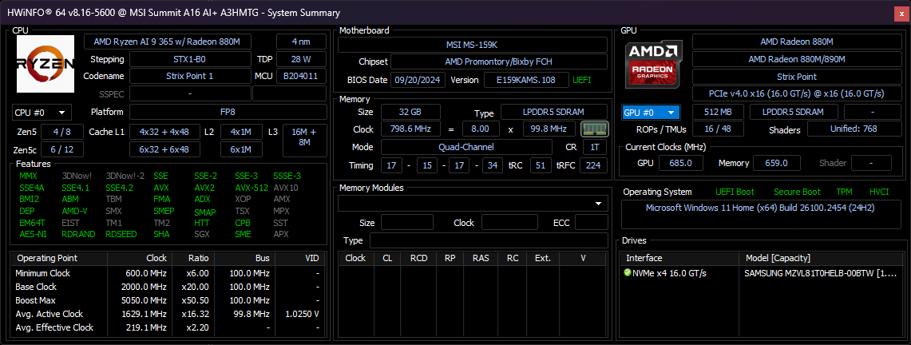Click the 6x32 + 6x48 L1 cache value

click(x=165, y=149)
